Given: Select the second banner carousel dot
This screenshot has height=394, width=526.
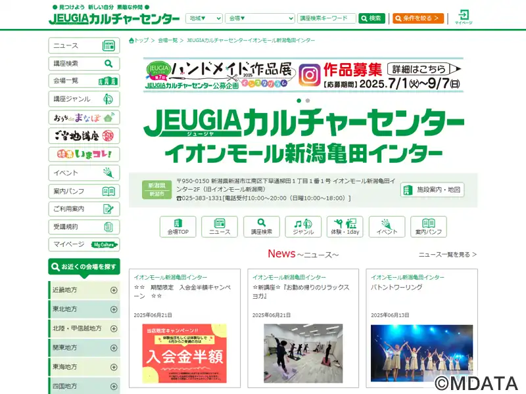Looking at the screenshot, I should (308, 100).
